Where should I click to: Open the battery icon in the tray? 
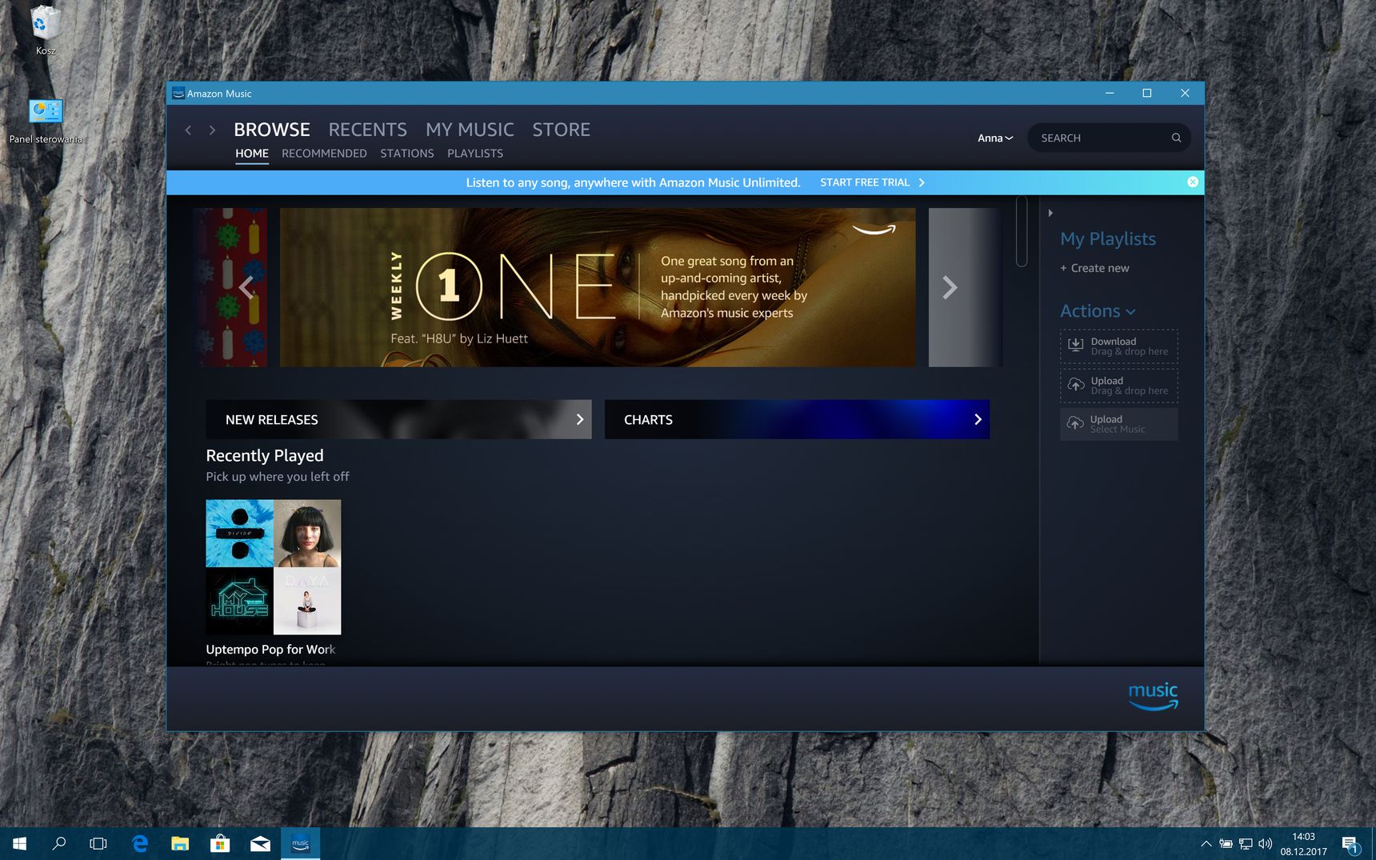click(x=1226, y=843)
